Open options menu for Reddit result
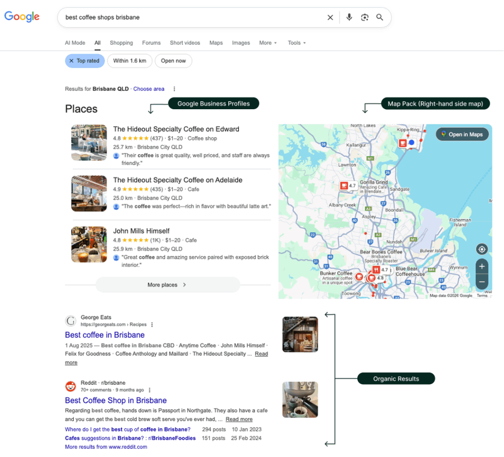 [150, 390]
